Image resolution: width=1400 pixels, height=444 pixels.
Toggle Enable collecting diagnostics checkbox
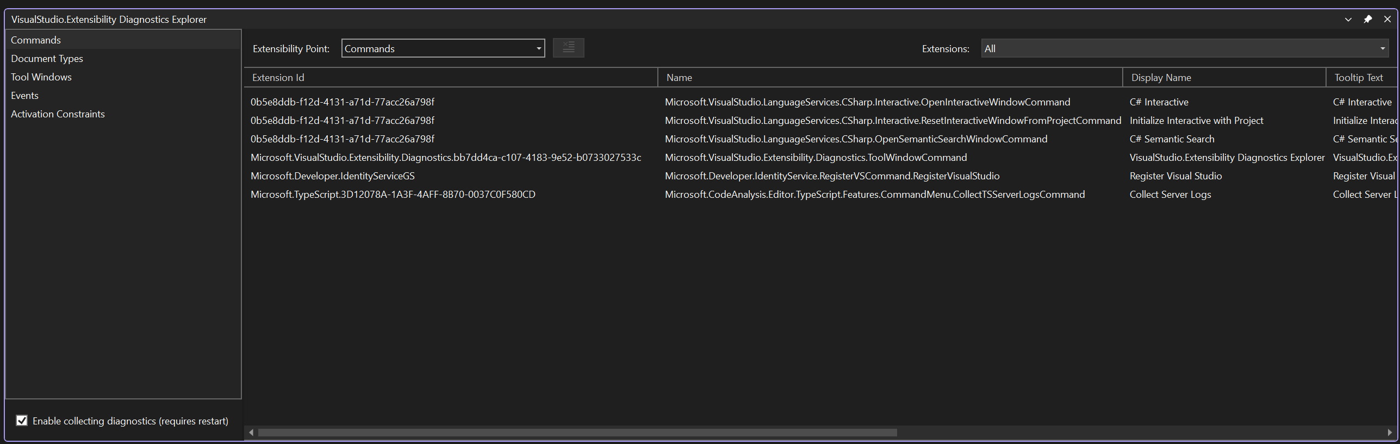22,420
